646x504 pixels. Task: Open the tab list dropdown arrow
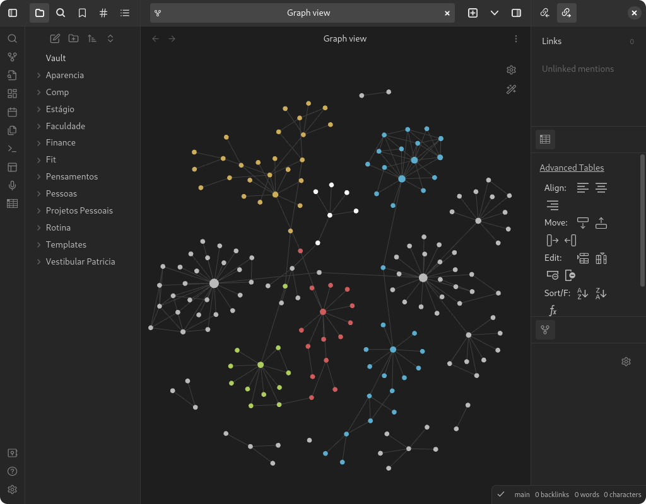tap(495, 13)
